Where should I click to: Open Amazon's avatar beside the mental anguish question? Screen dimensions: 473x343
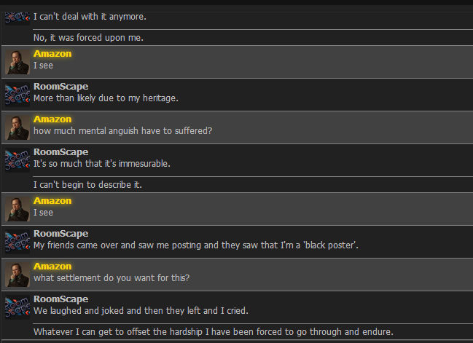tap(17, 127)
